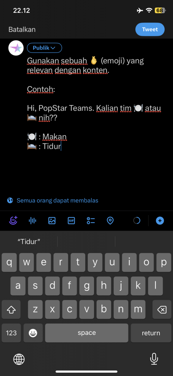This screenshot has width=173, height=376.
Task: Switch keyboard language with globe icon
Action: click(x=19, y=359)
